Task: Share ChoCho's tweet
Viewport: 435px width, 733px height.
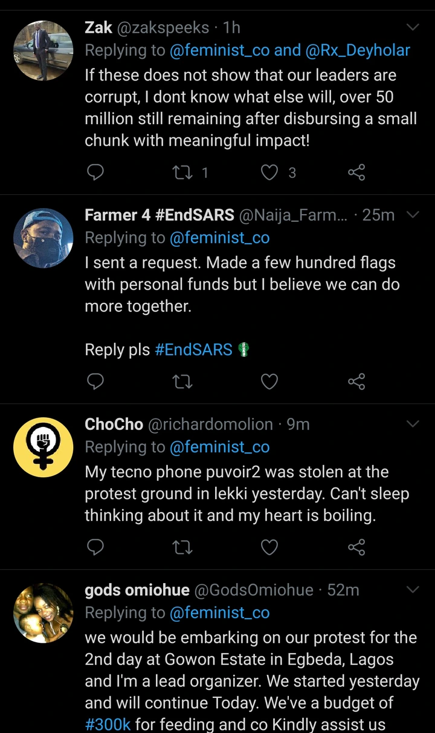Action: coord(356,547)
